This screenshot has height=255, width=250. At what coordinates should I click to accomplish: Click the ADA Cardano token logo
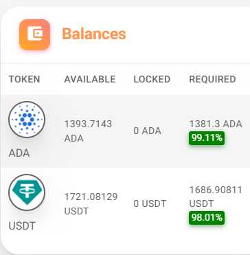click(x=27, y=120)
